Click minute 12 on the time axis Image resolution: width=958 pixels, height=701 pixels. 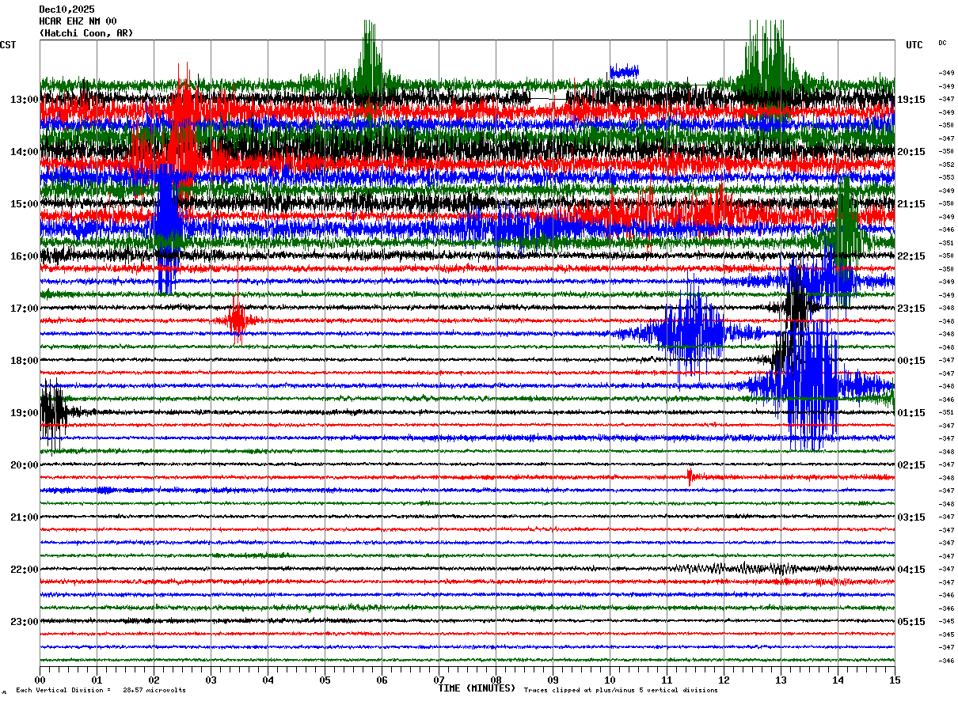click(x=724, y=680)
